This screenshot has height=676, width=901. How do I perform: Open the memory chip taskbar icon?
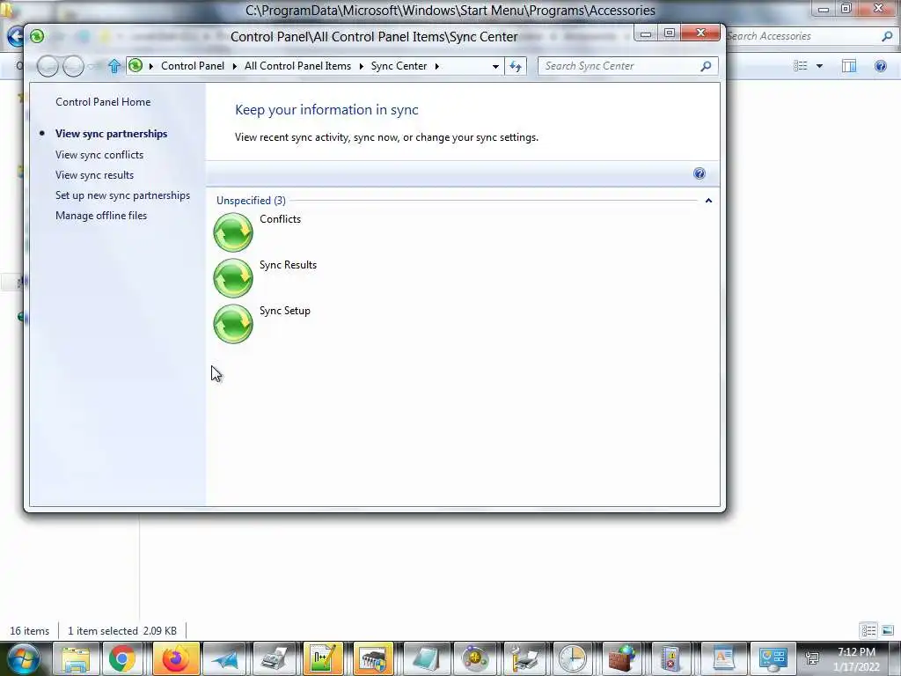[x=373, y=658]
